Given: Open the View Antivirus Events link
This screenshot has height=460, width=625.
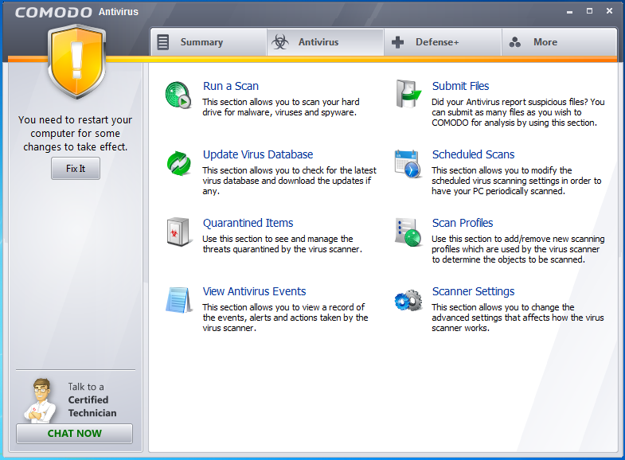Looking at the screenshot, I should (254, 291).
